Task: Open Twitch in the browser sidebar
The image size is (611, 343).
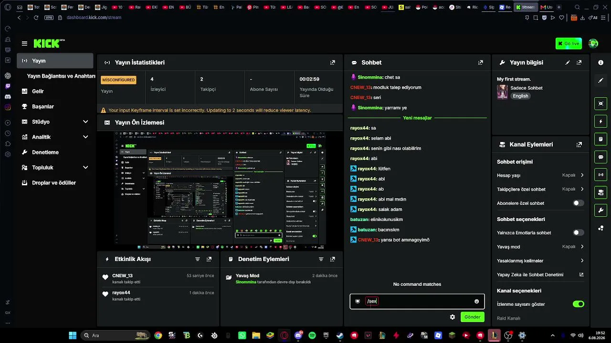Action: point(8,86)
